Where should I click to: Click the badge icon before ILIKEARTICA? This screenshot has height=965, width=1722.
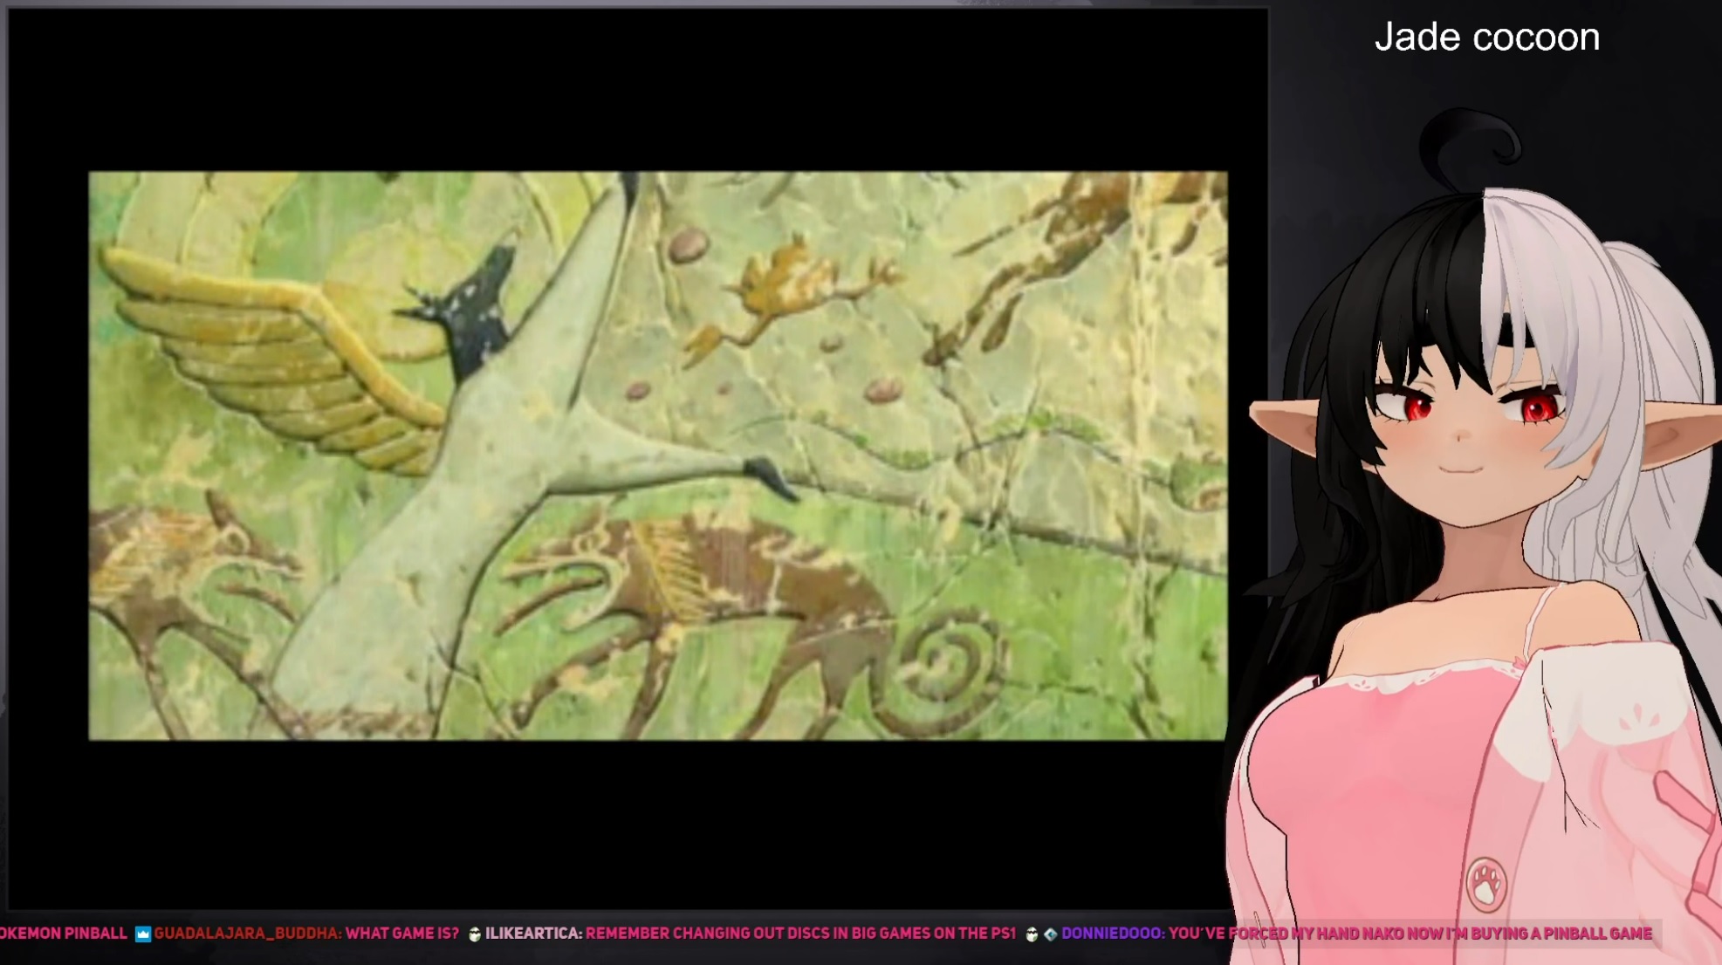475,934
